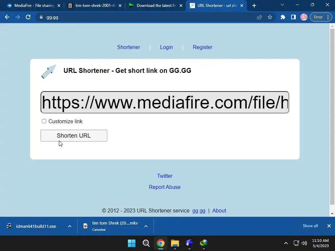Click the Shorten URL button
This screenshot has height=251, width=335.
pos(74,136)
